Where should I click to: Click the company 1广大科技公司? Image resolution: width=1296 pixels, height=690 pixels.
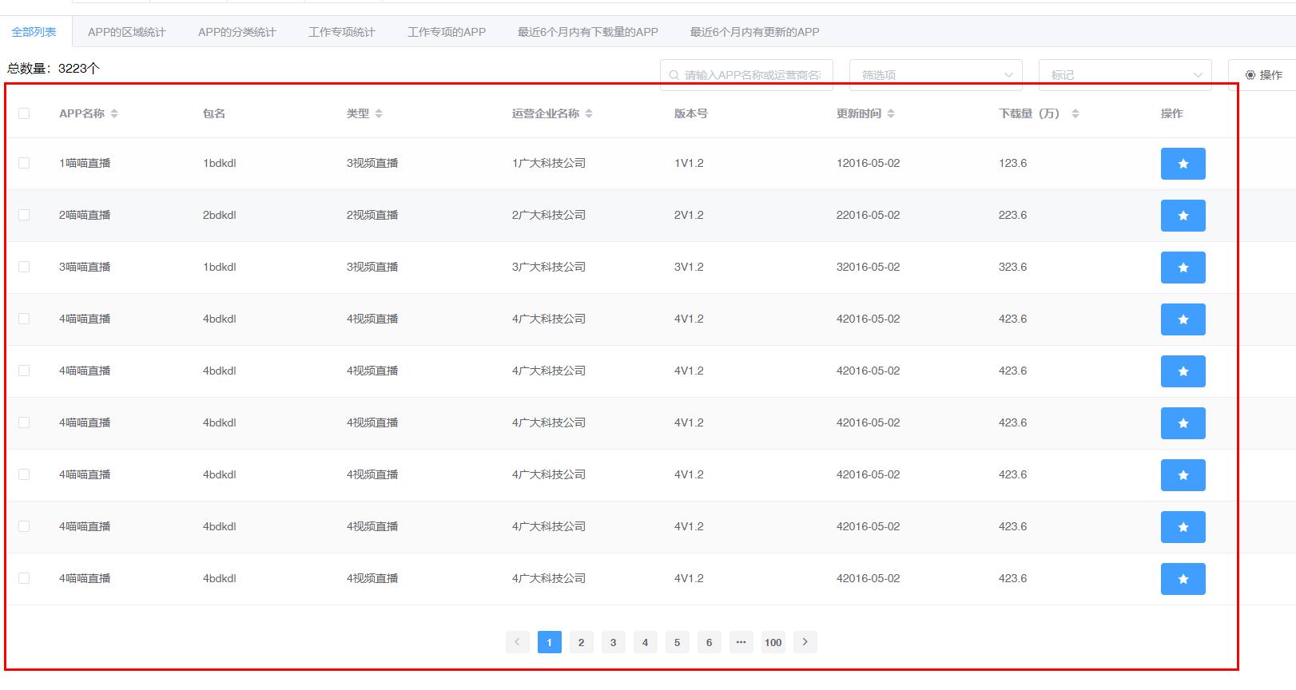[549, 163]
